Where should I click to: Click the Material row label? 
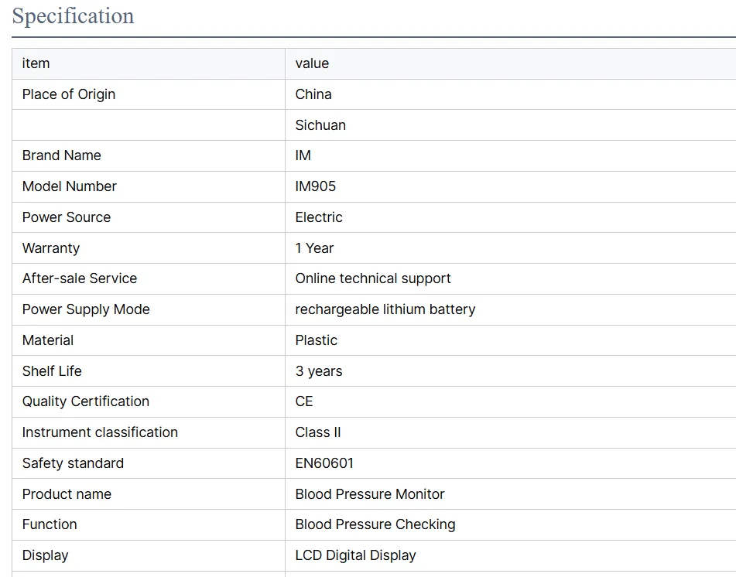[48, 340]
